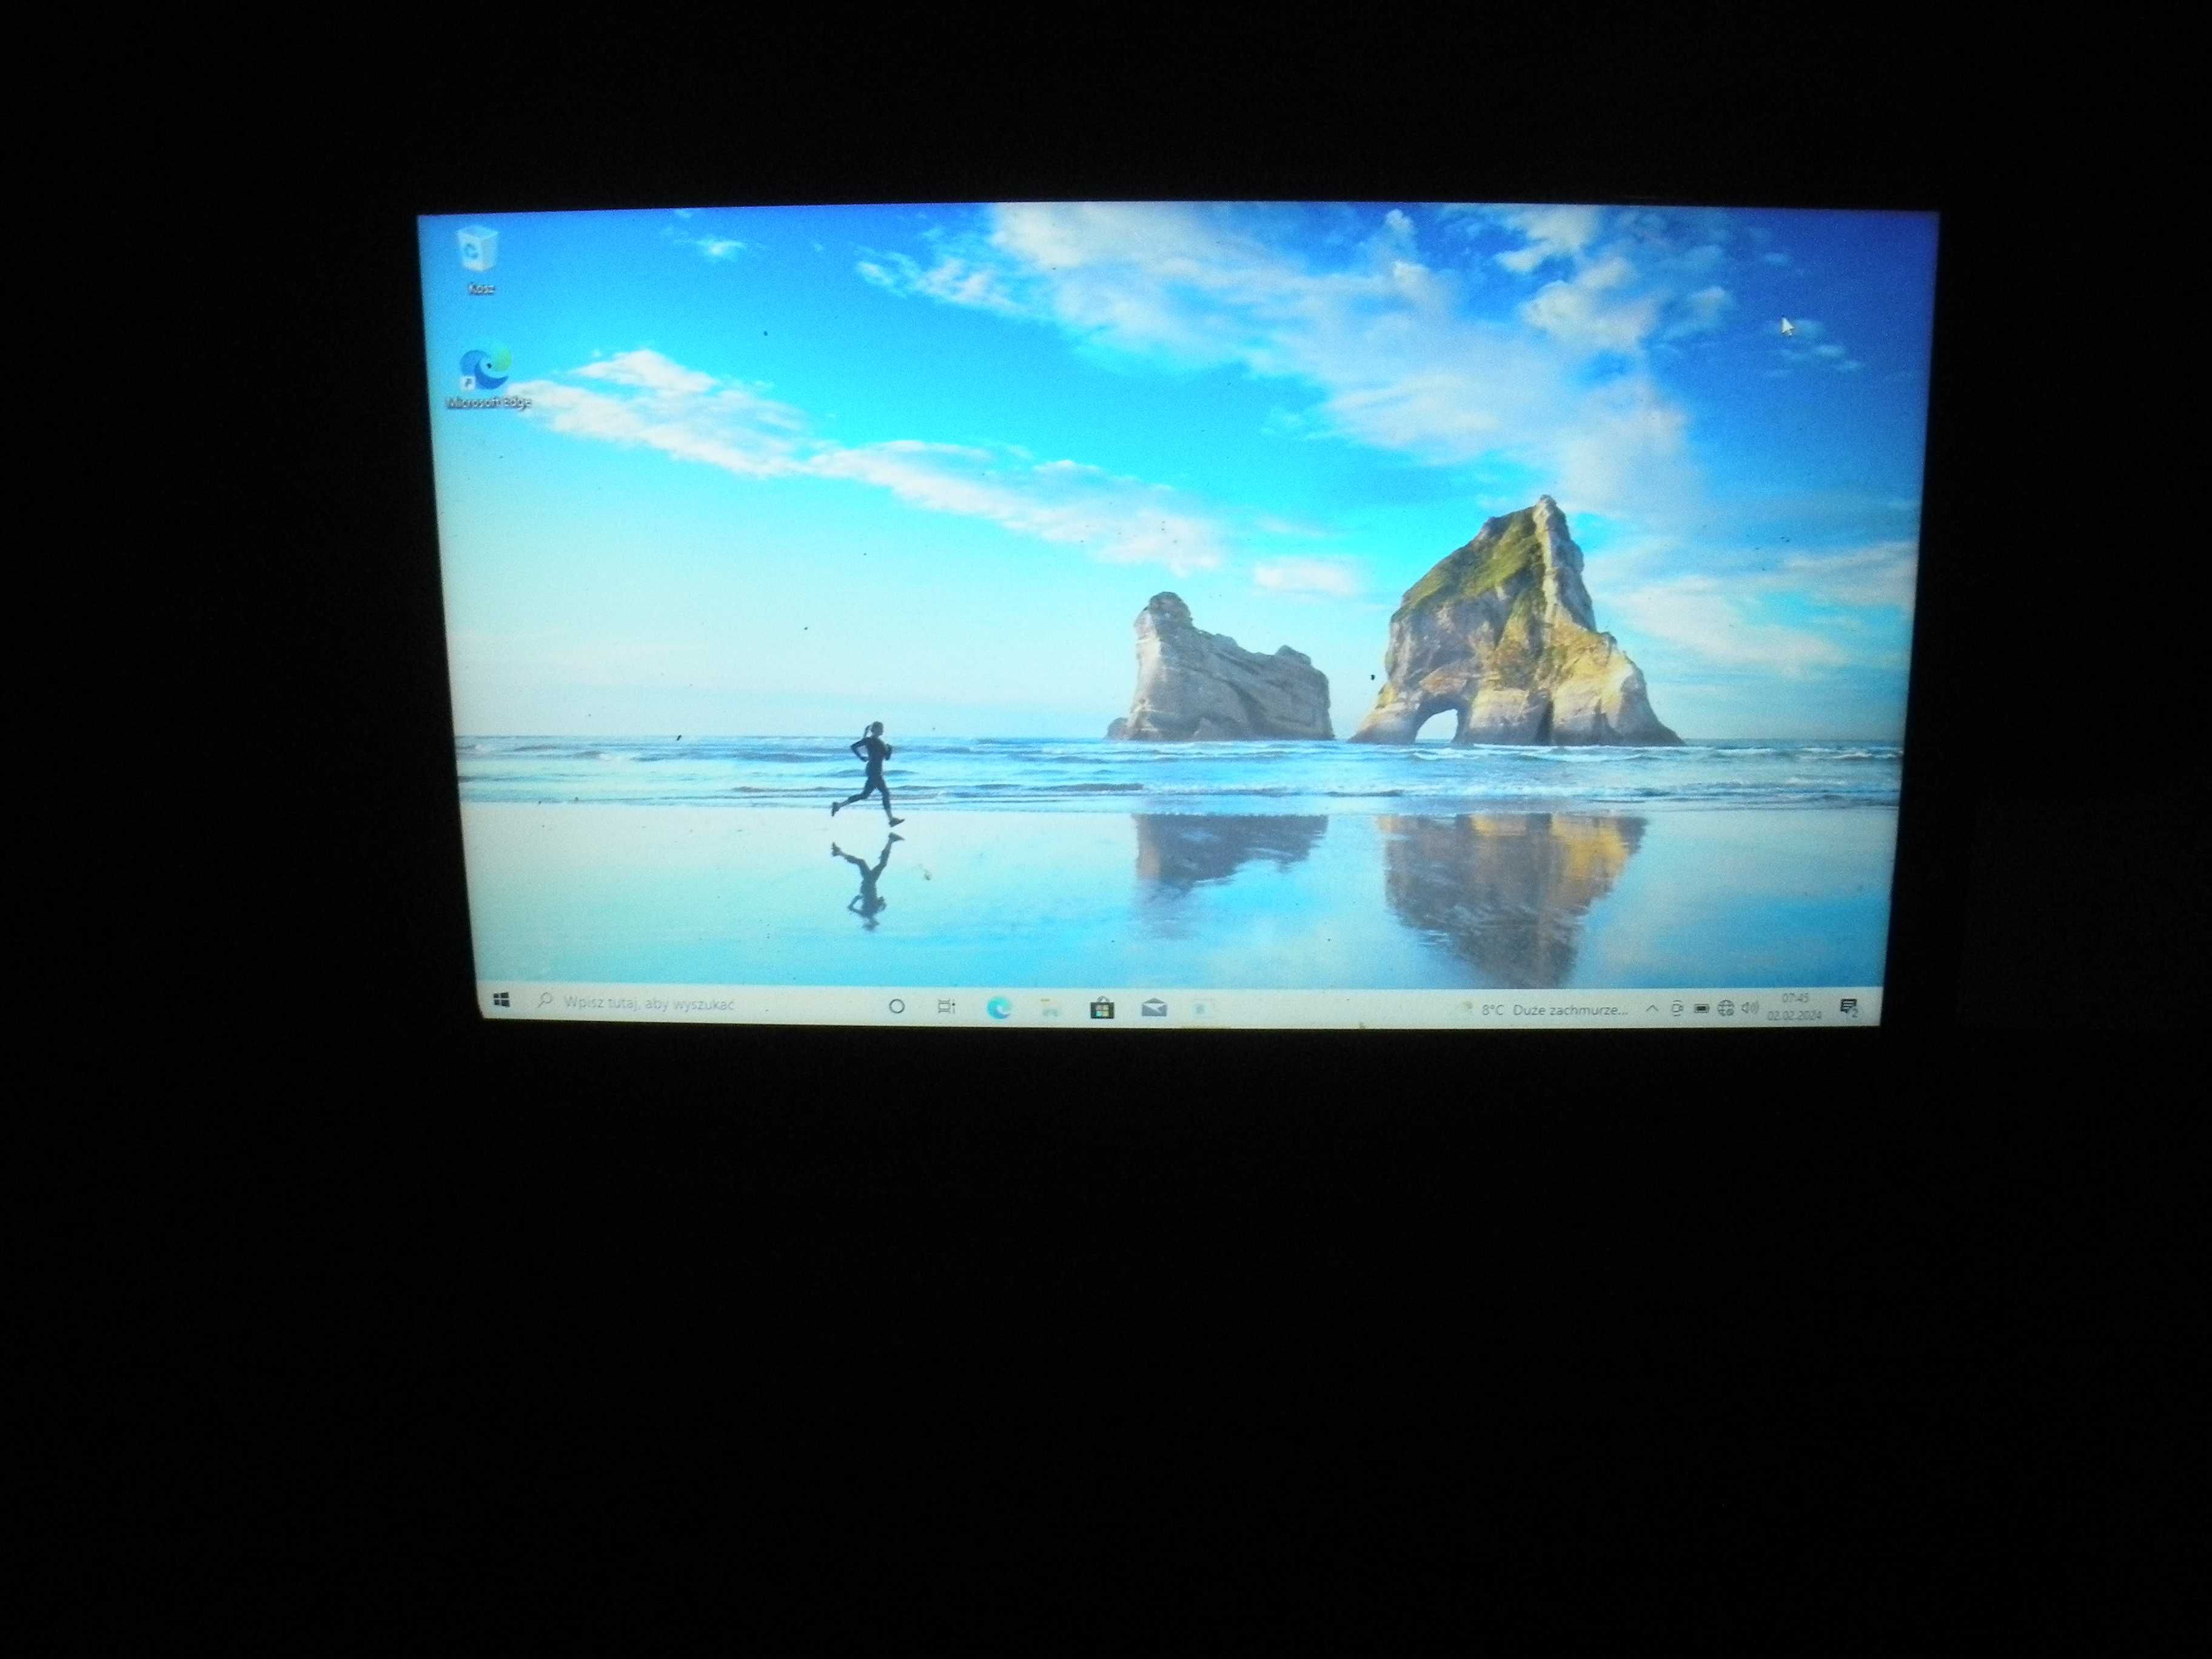The width and height of the screenshot is (2212, 1659).
Task: Open Cortana circle button in taskbar
Action: [x=896, y=1006]
